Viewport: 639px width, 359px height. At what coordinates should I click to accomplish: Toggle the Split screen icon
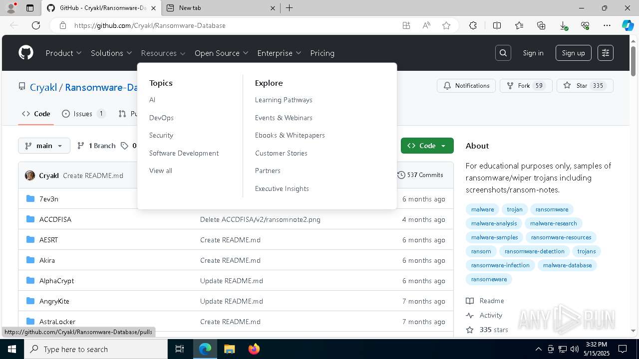click(x=497, y=25)
